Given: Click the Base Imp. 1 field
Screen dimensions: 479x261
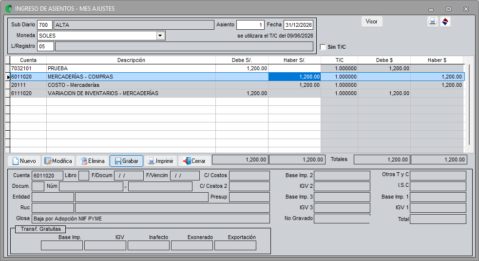Looking at the screenshot, I should click(438, 197).
